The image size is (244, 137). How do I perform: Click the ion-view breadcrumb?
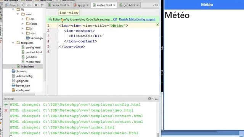tap(69, 13)
